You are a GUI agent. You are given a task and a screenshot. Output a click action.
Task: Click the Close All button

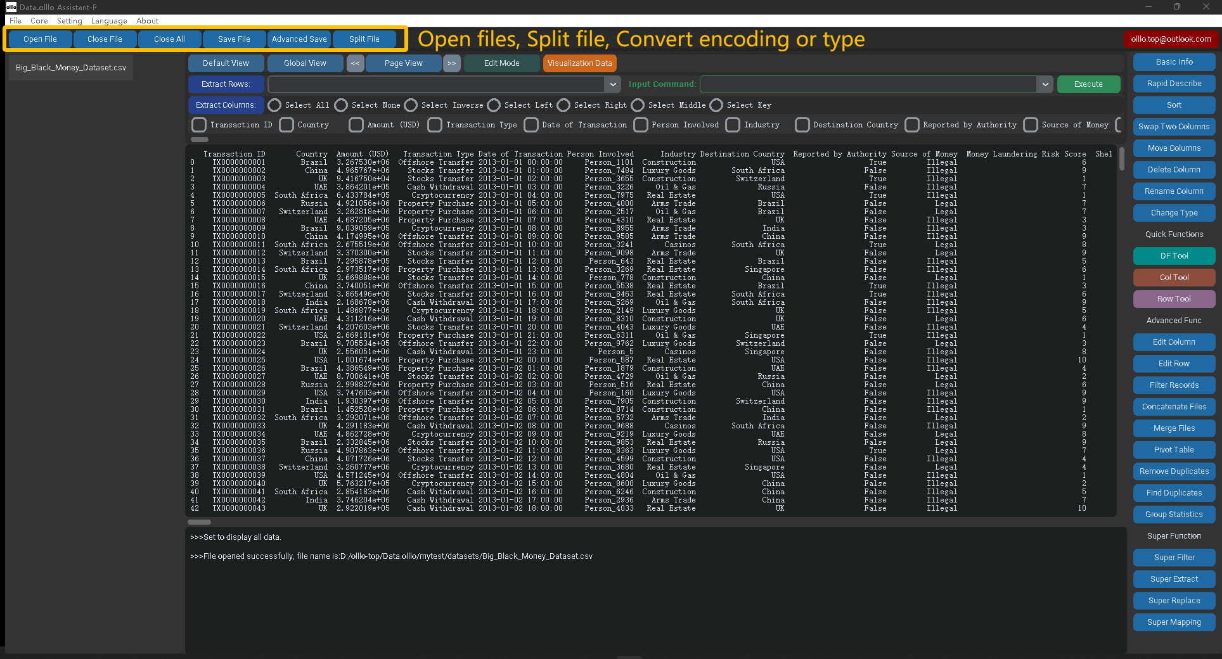[169, 39]
